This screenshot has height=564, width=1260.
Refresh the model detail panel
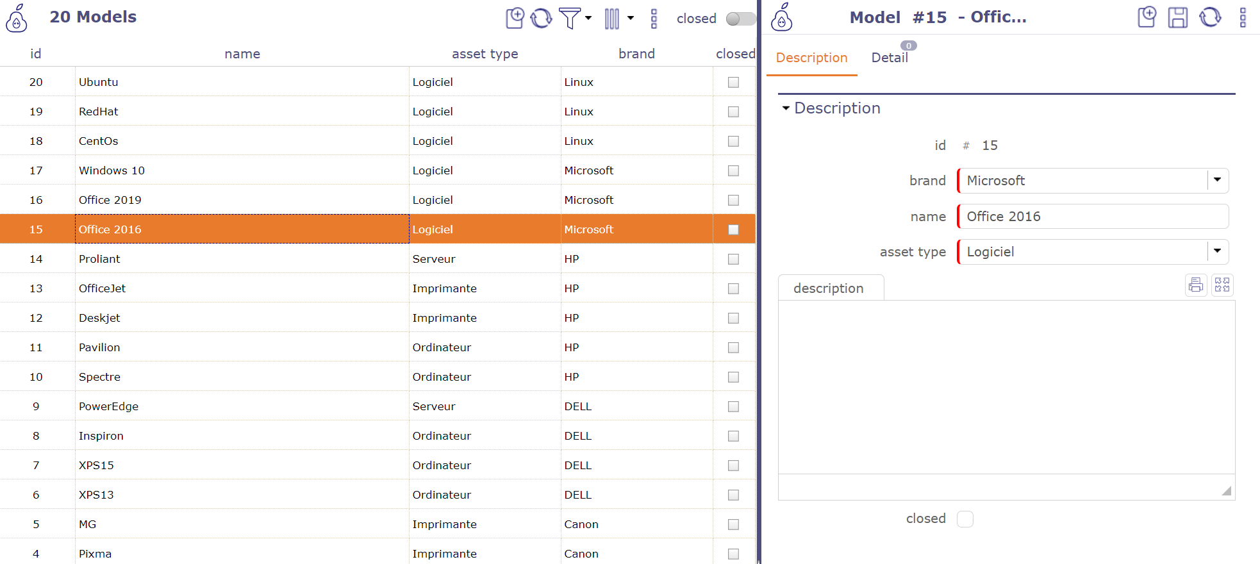[1210, 17]
